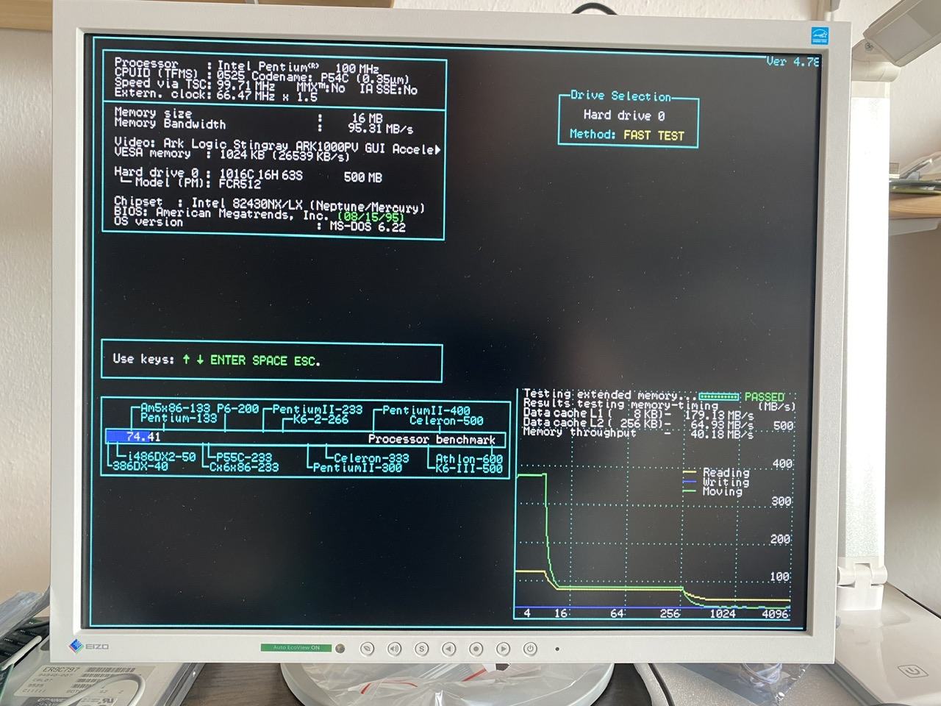Image resolution: width=941 pixels, height=706 pixels.
Task: Click the 1024 label on the graph axis
Action: [723, 613]
